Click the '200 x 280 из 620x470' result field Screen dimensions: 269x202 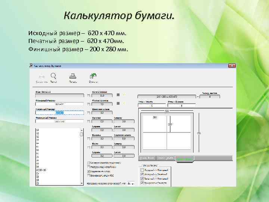[167, 97]
